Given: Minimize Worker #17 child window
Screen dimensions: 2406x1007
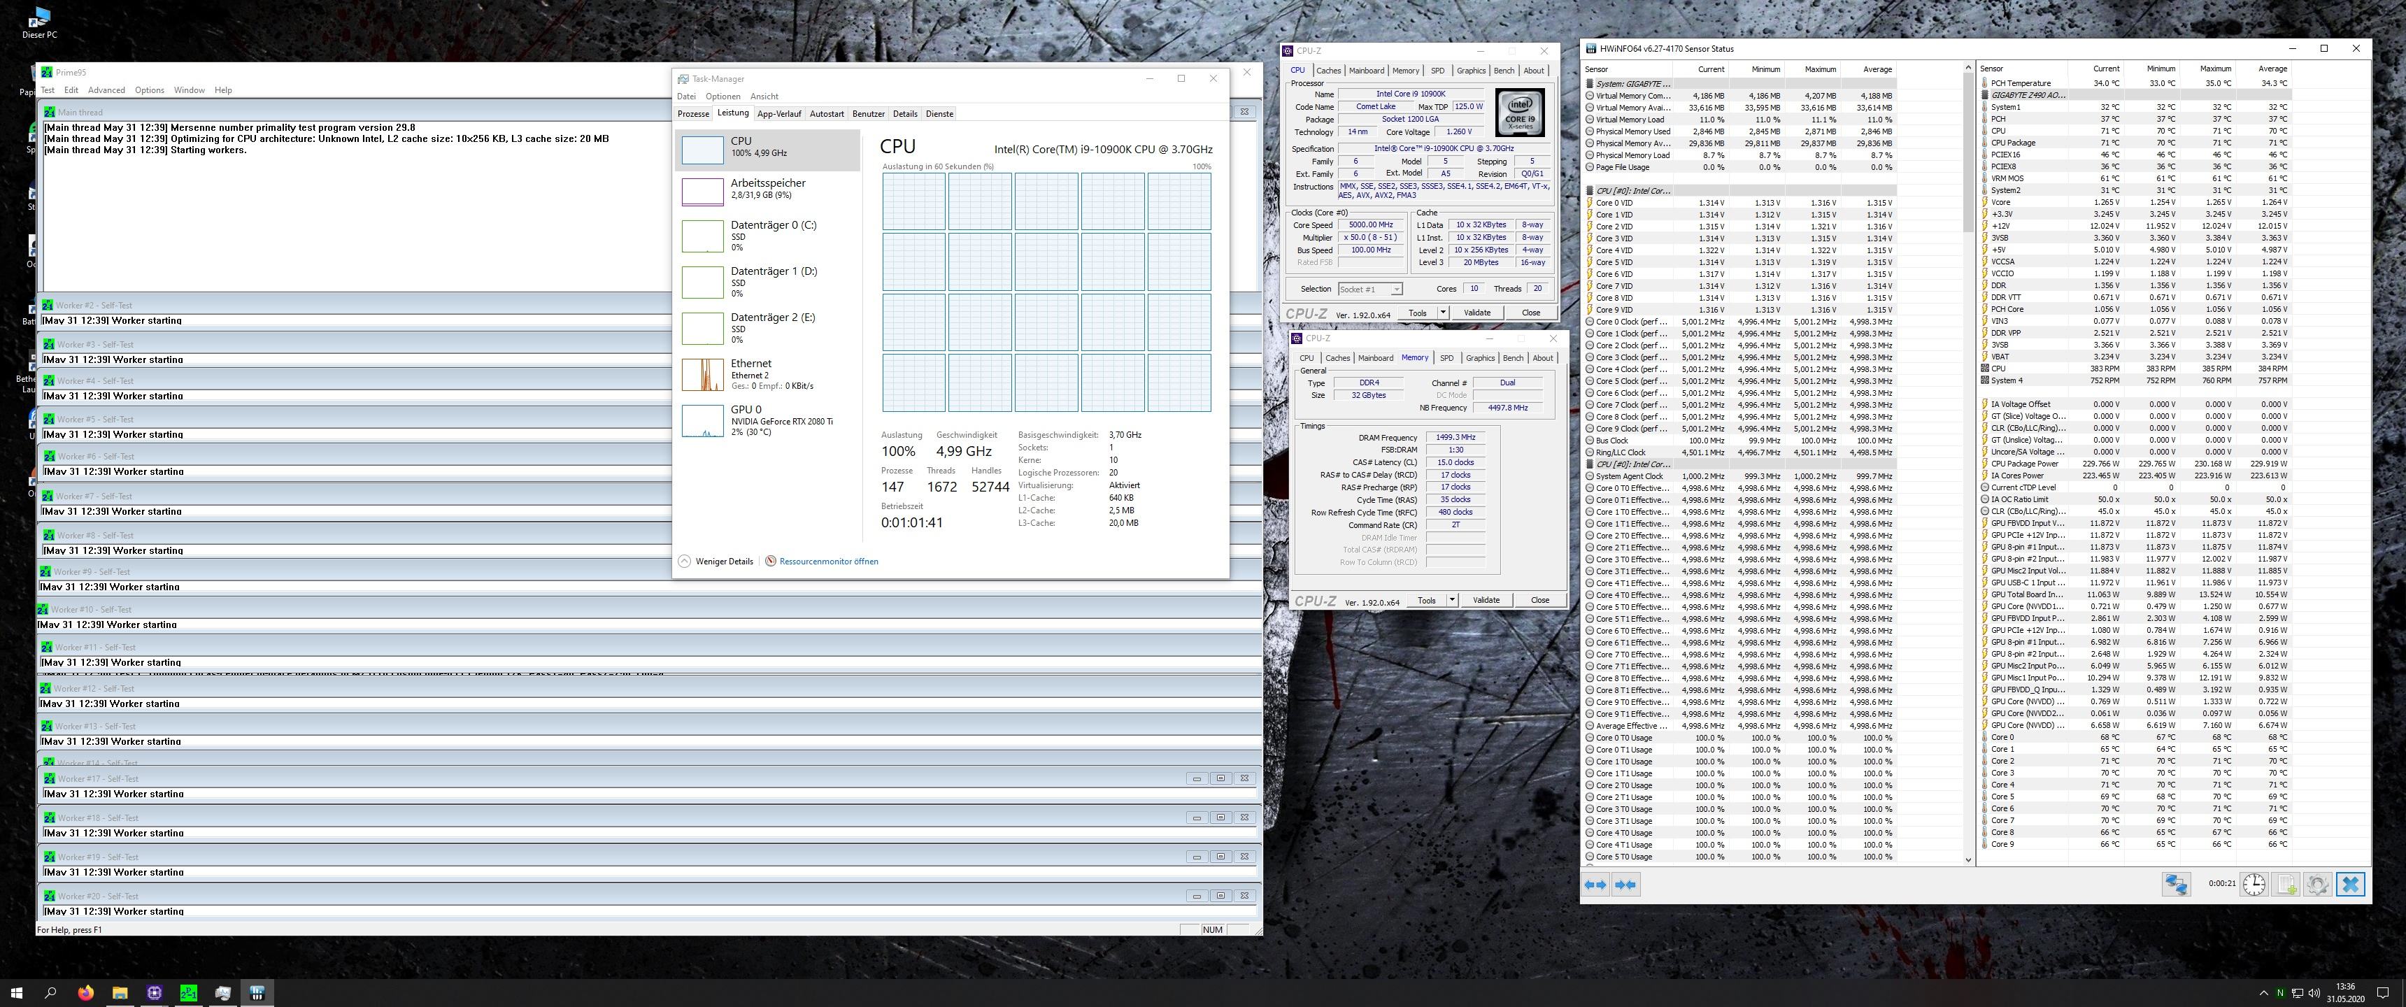Looking at the screenshot, I should (x=1197, y=778).
